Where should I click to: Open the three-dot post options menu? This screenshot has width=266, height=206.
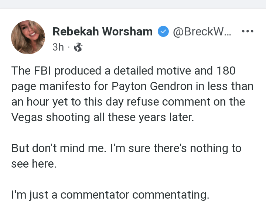(x=247, y=31)
